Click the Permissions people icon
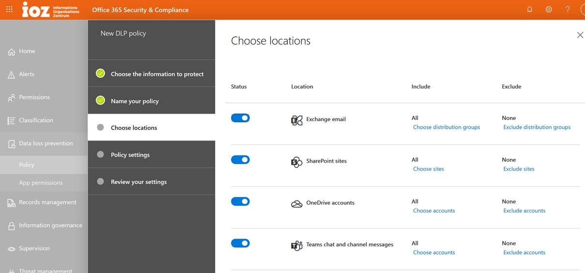The width and height of the screenshot is (585, 273). coord(12,98)
